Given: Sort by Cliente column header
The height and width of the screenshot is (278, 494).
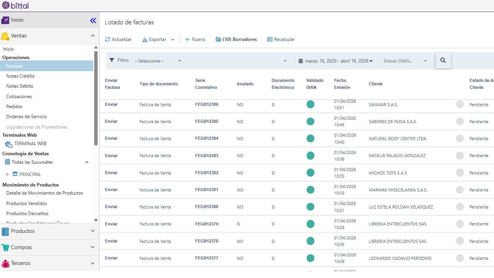Looking at the screenshot, I should (376, 84).
